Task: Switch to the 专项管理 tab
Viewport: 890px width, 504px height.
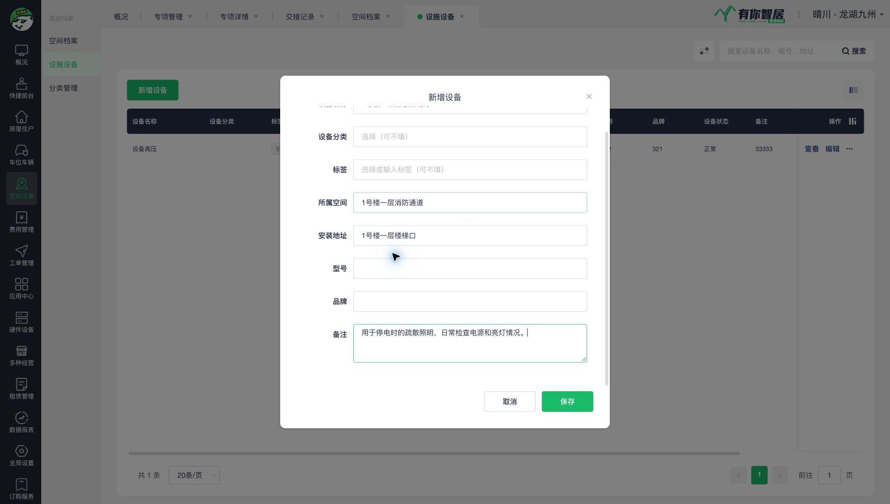Action: coord(168,16)
